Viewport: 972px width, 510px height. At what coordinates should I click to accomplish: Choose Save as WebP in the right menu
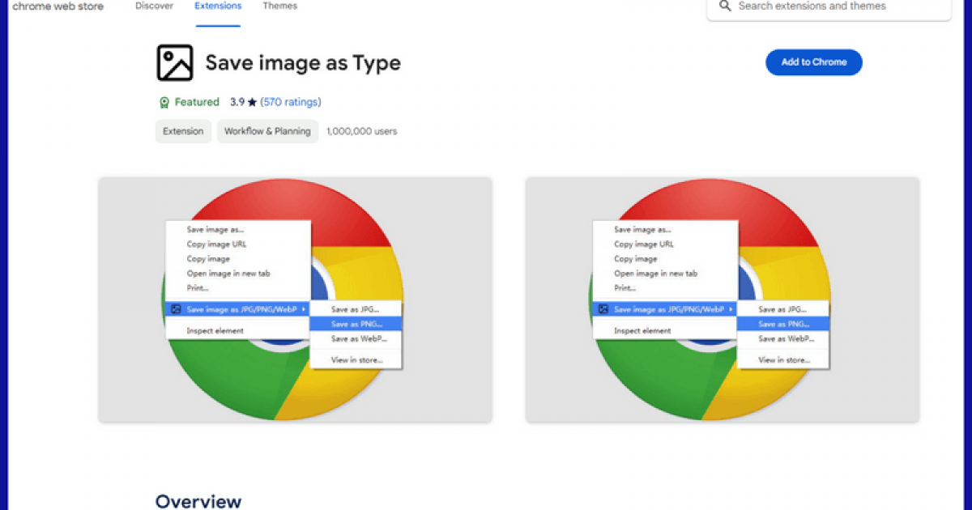click(782, 338)
